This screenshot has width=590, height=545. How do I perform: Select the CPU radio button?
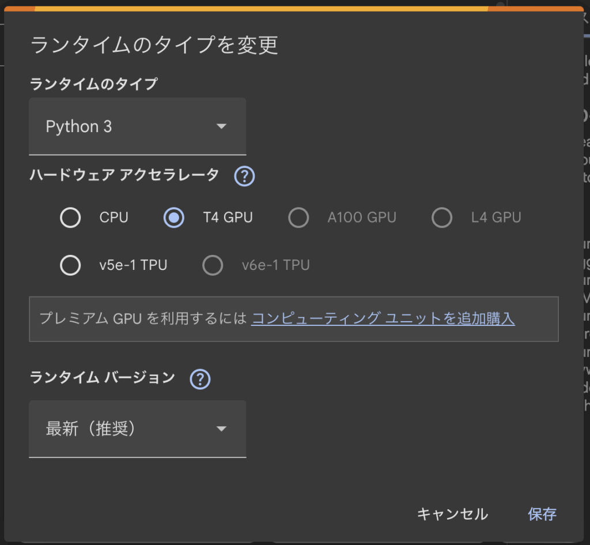[x=70, y=218]
